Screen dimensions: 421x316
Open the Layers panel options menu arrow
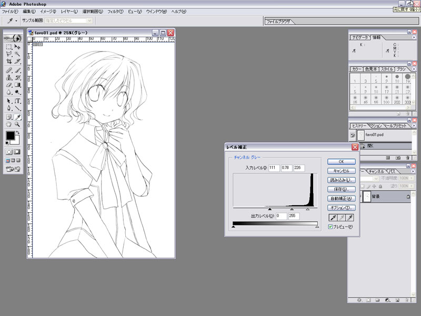(413, 171)
